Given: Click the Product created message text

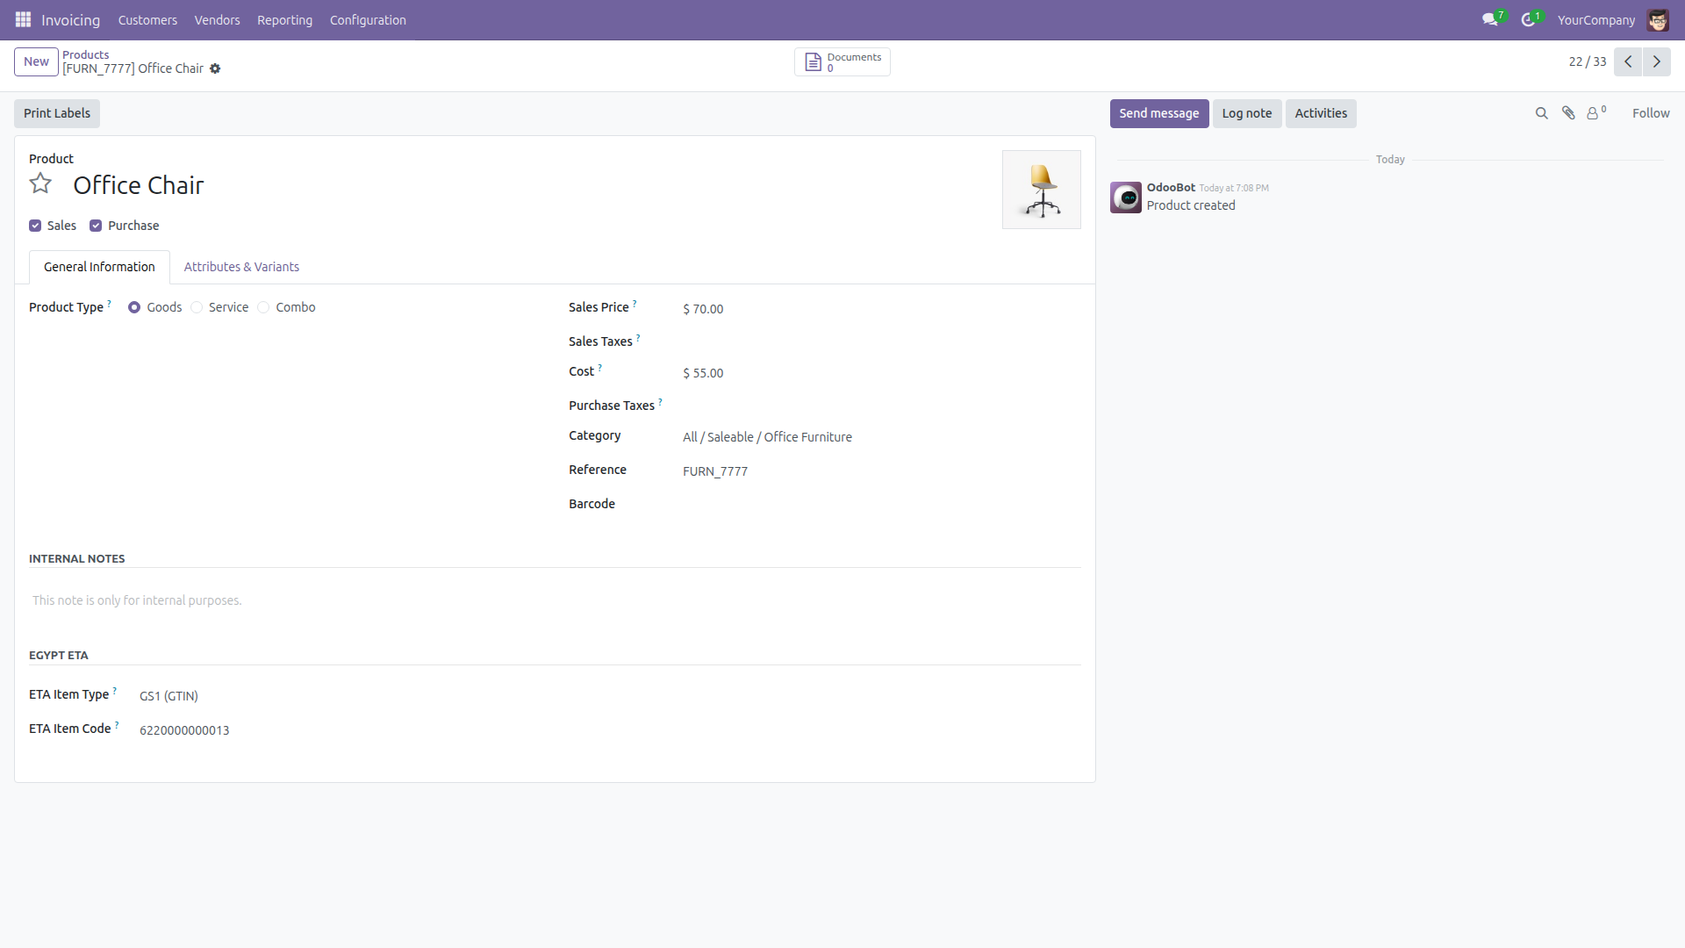Looking at the screenshot, I should (x=1191, y=205).
